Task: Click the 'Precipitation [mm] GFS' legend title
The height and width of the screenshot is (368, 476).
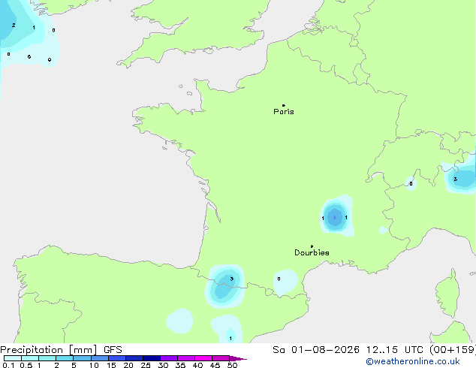Action: (61, 350)
